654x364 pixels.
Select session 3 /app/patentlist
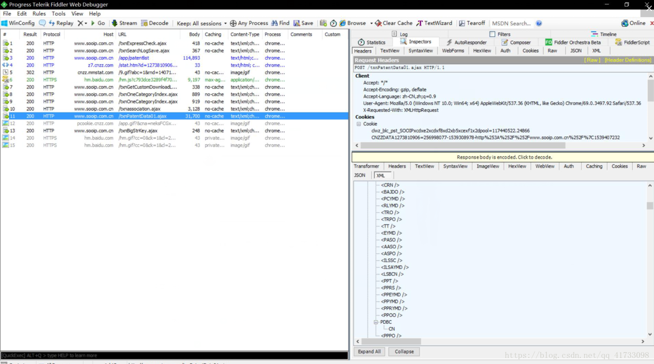pyautogui.click(x=174, y=58)
